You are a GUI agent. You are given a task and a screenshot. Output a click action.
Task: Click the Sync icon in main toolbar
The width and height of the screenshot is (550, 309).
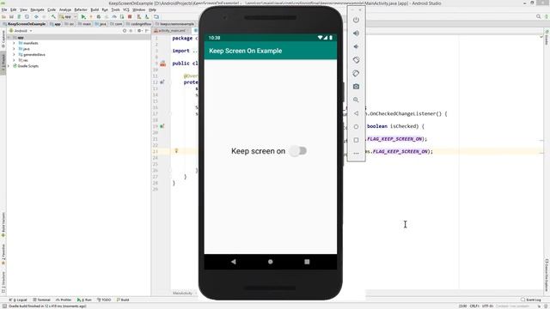pos(19,16)
